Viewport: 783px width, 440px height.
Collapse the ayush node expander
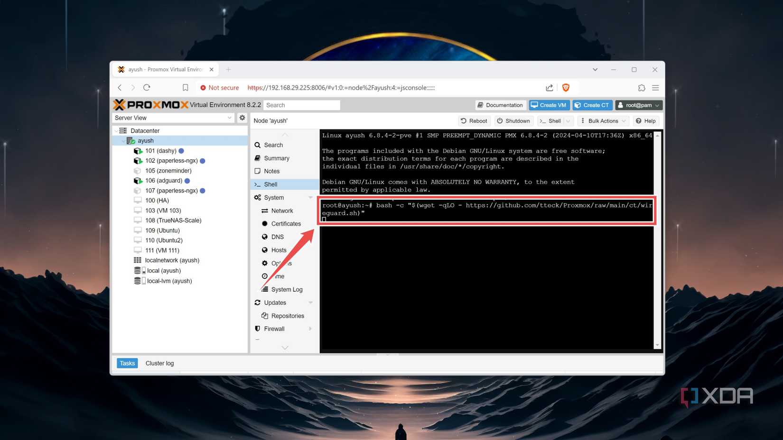click(123, 141)
